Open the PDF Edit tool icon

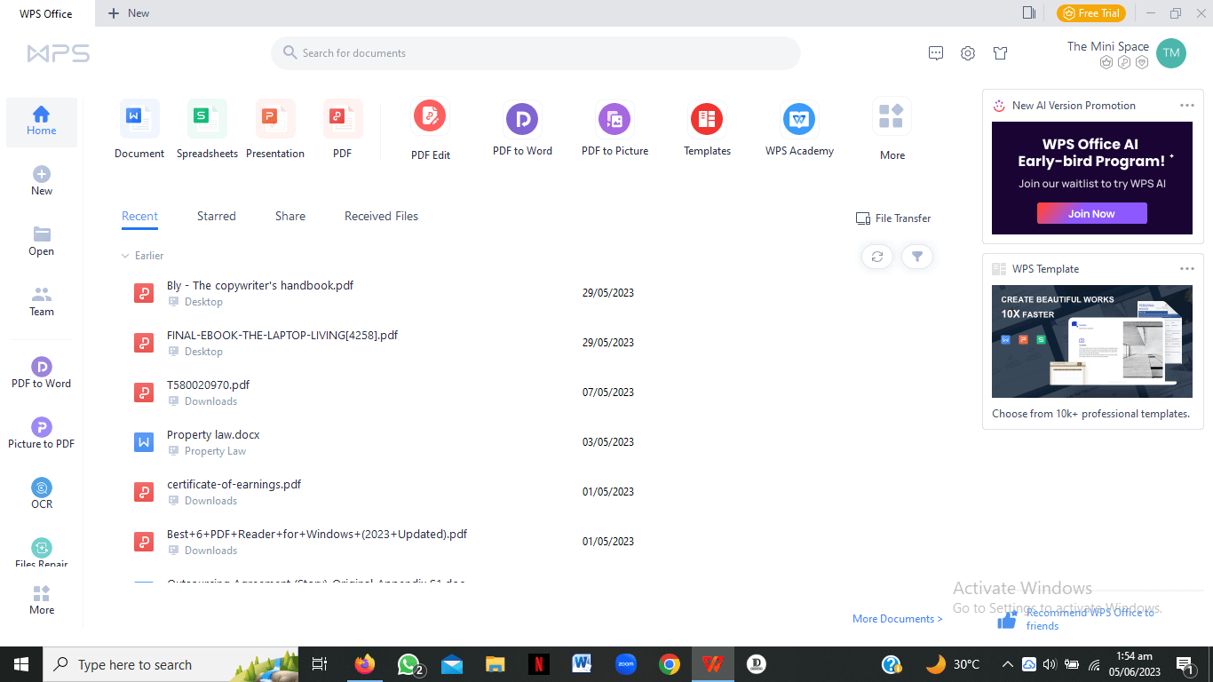pyautogui.click(x=430, y=118)
